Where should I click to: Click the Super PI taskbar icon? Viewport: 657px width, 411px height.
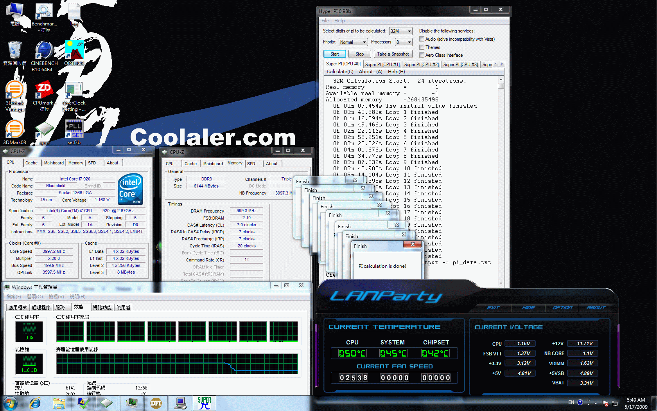pyautogui.click(x=204, y=403)
